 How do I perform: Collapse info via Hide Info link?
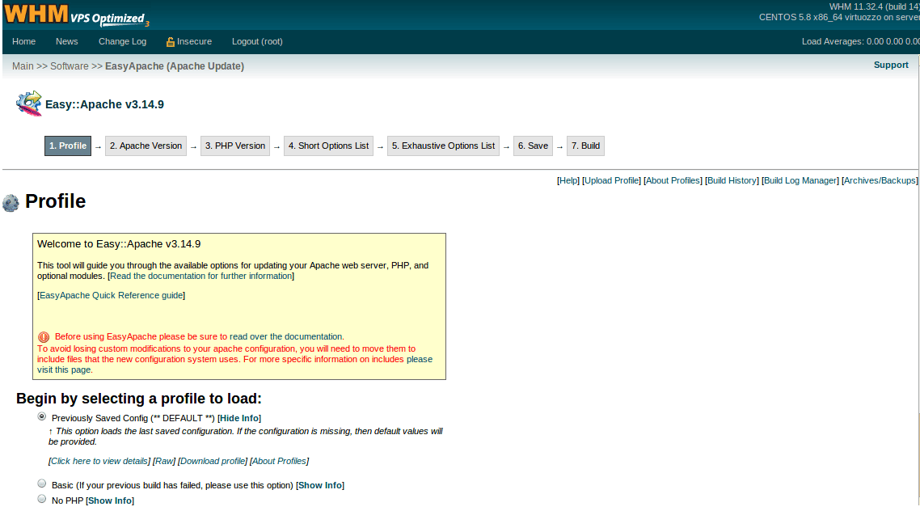coord(239,418)
